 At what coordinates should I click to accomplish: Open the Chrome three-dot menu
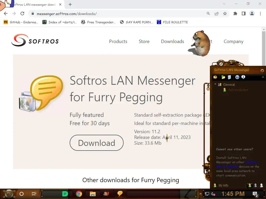260,13
